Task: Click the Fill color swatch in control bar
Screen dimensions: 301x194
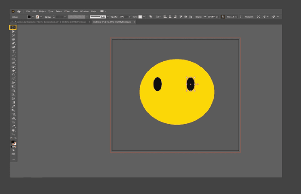Action: coord(29,17)
